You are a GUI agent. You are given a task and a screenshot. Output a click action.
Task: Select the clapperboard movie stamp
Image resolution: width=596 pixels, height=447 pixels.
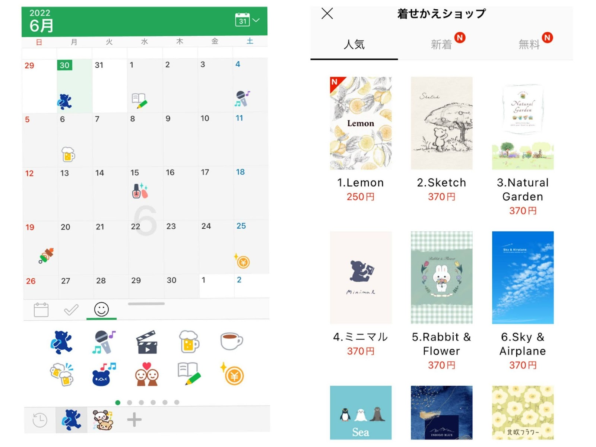(x=146, y=342)
